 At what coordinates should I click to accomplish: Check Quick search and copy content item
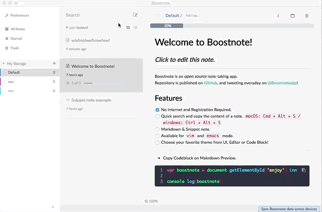click(x=157, y=117)
